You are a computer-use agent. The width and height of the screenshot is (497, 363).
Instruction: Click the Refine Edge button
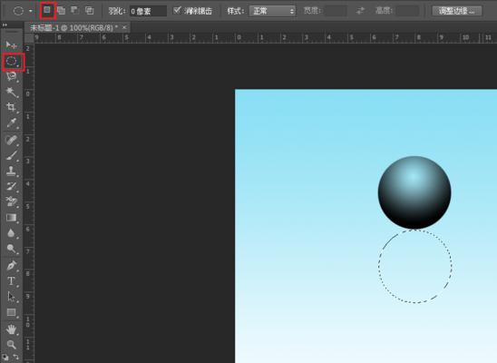457,11
